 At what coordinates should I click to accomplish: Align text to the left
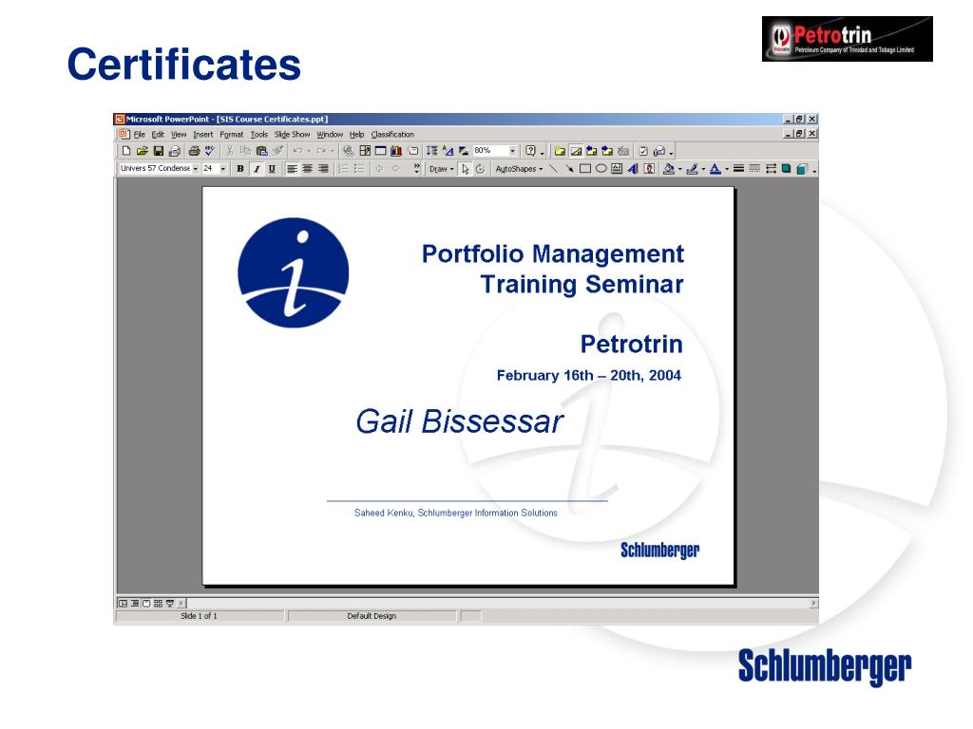292,169
